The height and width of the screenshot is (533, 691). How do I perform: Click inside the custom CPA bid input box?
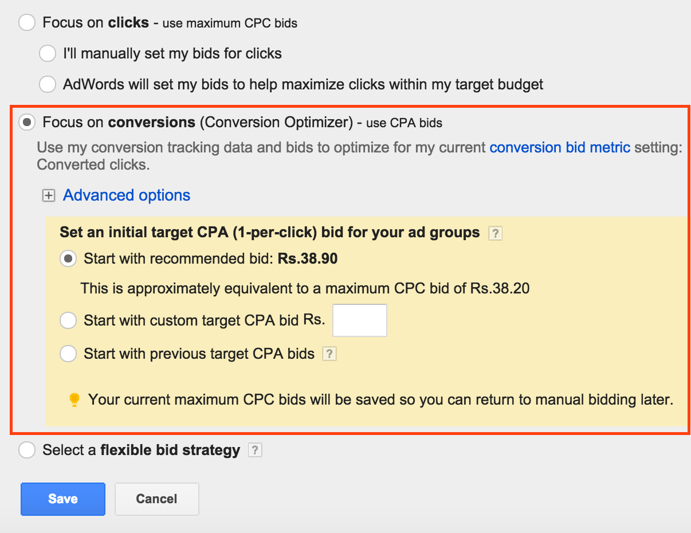[x=359, y=320]
